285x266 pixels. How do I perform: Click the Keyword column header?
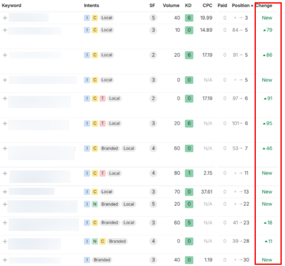coord(12,6)
